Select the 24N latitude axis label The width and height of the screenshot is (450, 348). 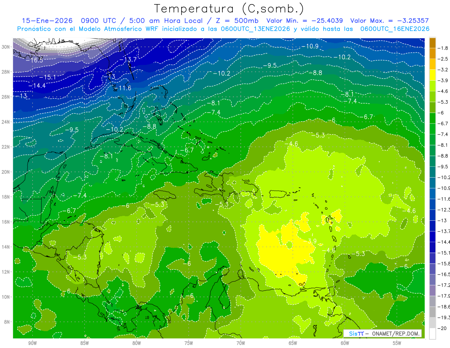tap(6, 122)
